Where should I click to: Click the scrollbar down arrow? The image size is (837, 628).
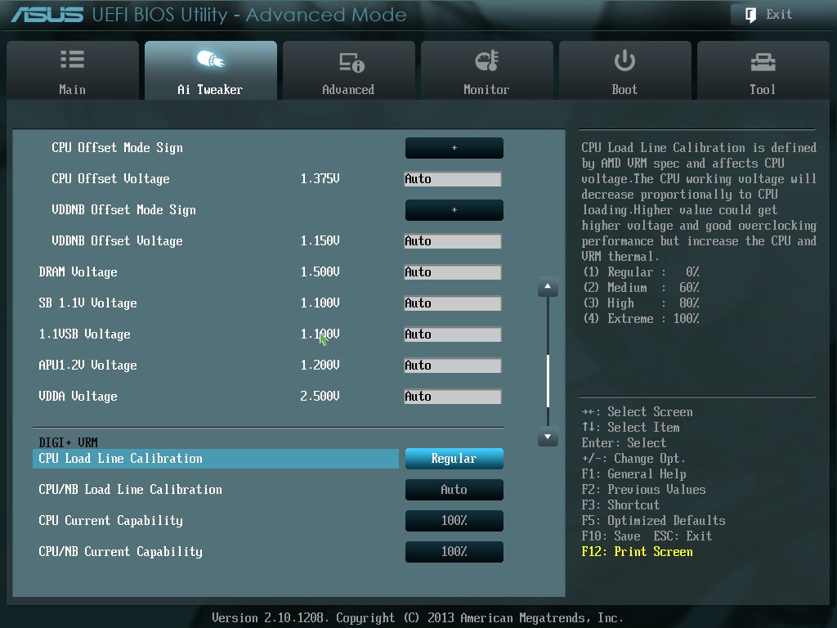point(548,437)
